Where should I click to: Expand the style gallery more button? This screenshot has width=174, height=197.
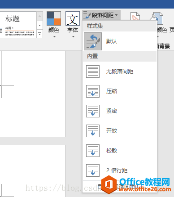pyautogui.click(x=39, y=34)
